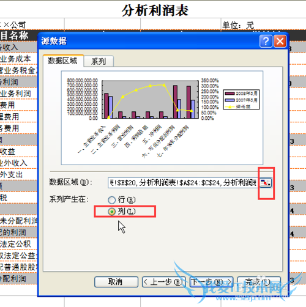Proceed with 下一步(N) button

(211, 282)
